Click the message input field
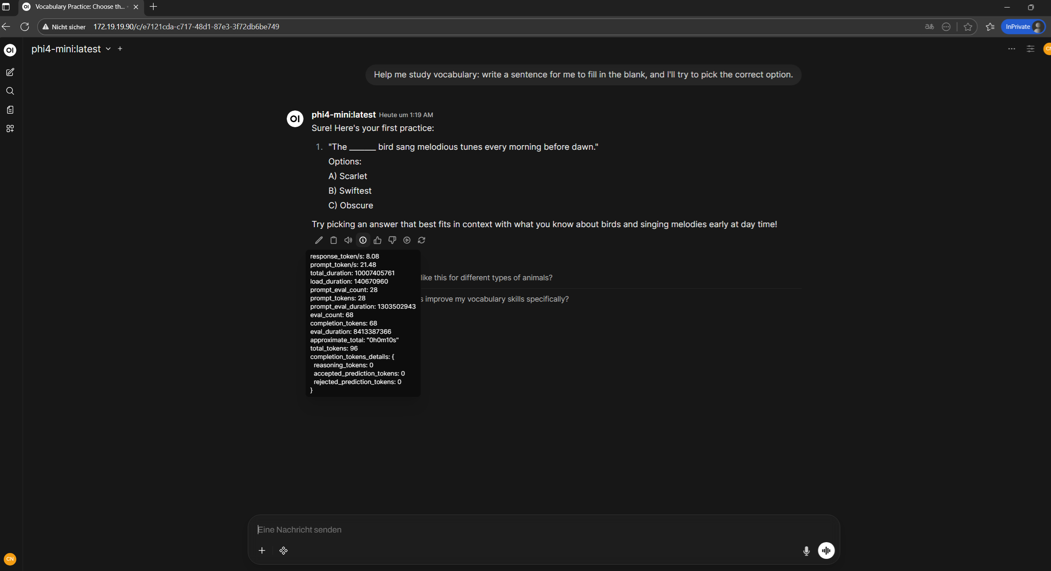 pyautogui.click(x=523, y=530)
